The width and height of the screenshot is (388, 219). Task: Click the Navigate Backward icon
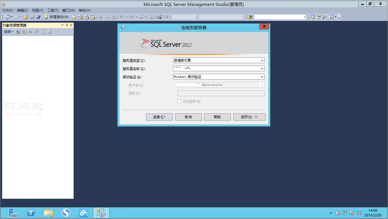coord(142,17)
